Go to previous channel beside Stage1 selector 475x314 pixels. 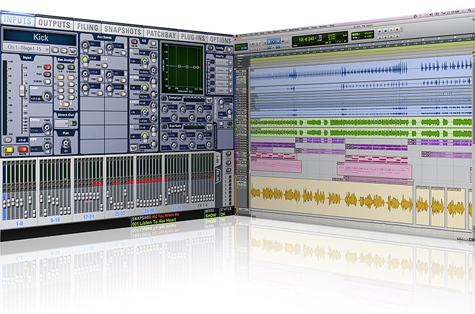(x=55, y=50)
